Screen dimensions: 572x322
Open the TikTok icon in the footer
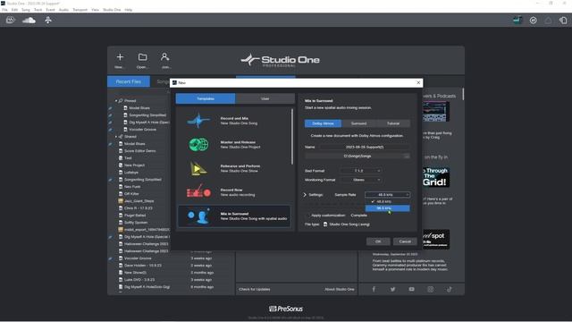pos(449,289)
